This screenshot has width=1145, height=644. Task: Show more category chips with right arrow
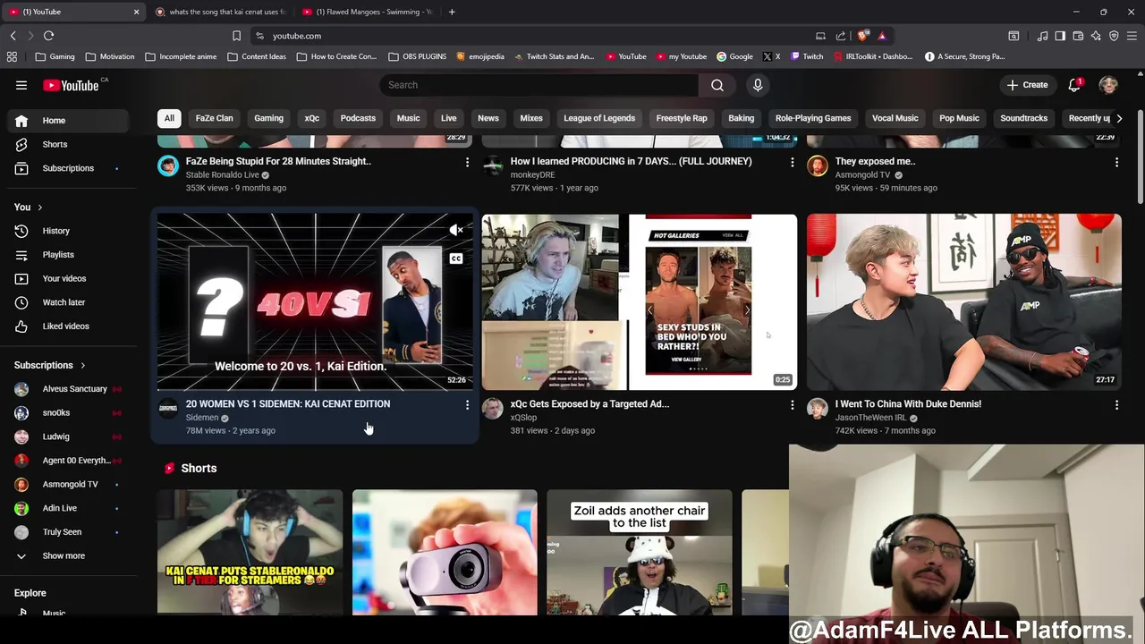click(x=1119, y=118)
